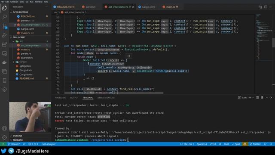This screenshot has height=155, width=275.
Task: Click Rust language mode selector
Action: click(x=226, y=144)
